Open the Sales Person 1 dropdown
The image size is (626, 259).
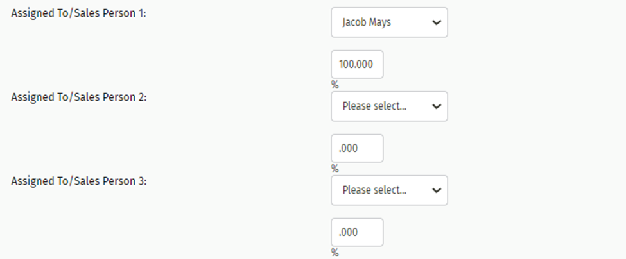[389, 22]
